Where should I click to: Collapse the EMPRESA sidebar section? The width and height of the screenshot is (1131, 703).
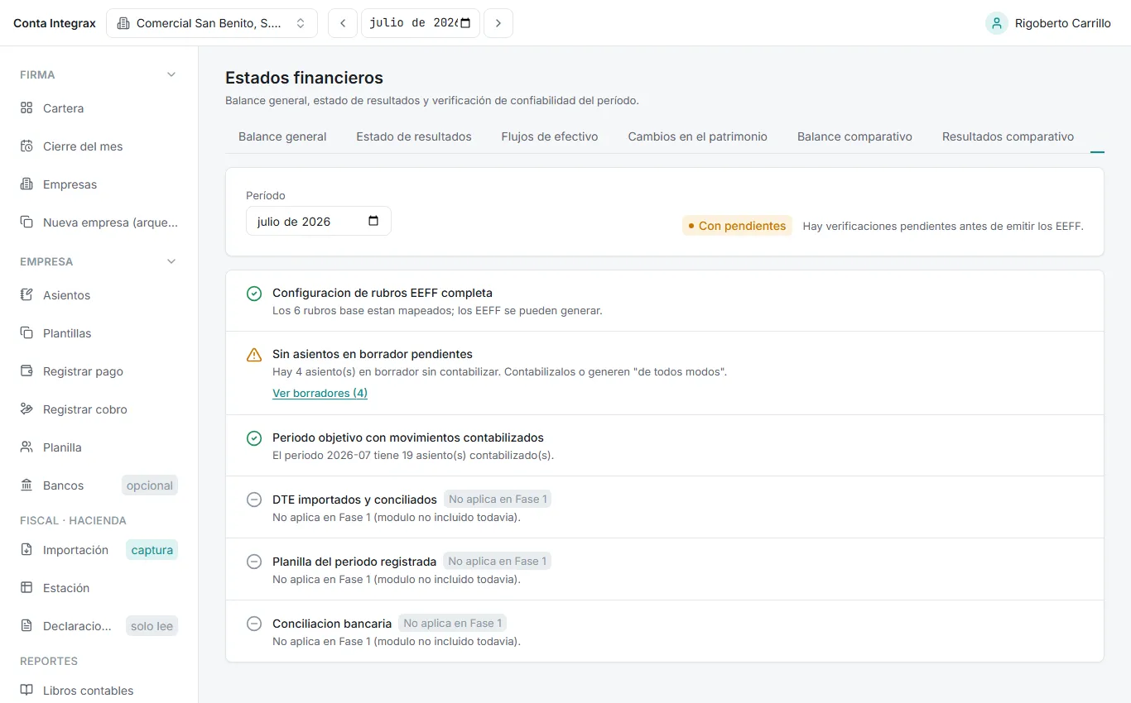171,261
